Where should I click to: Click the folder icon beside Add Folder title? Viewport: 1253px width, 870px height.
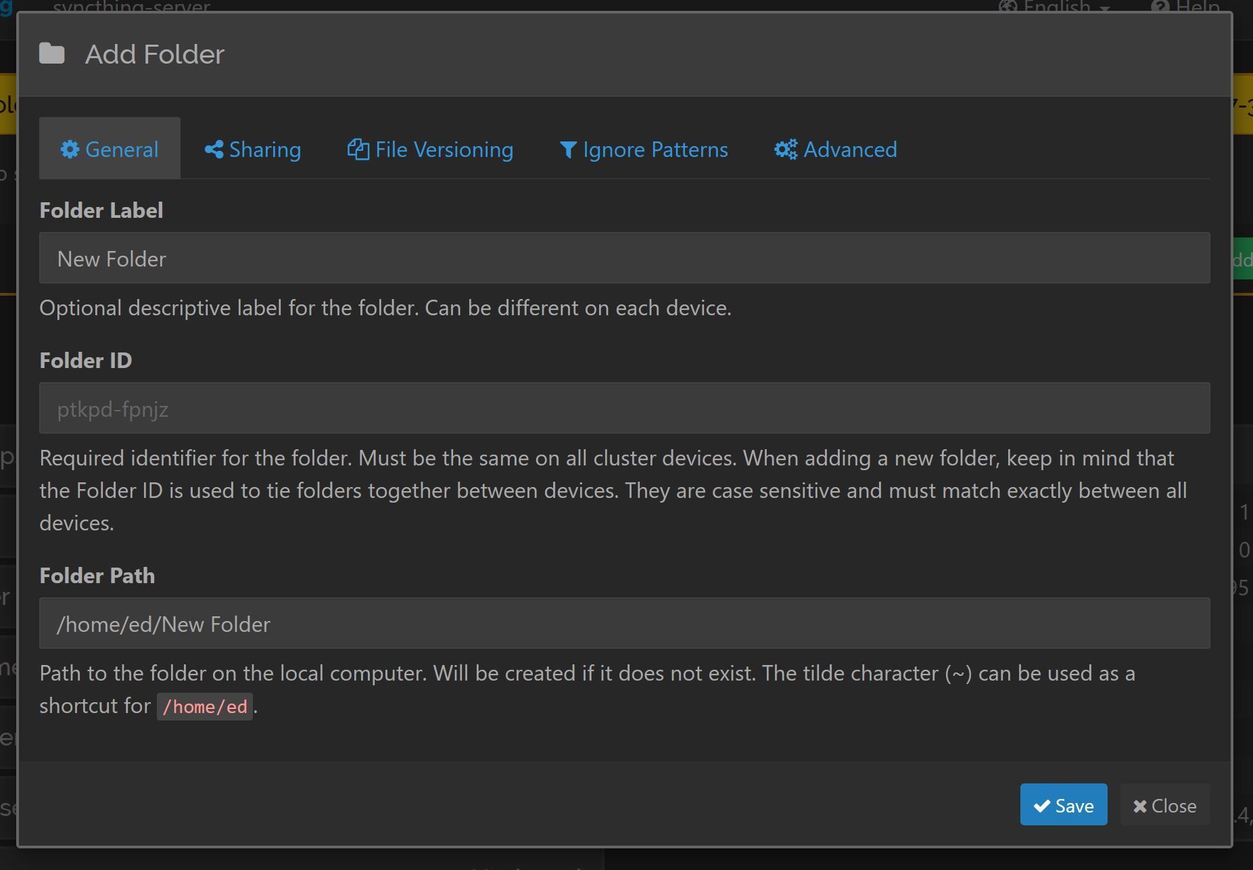pyautogui.click(x=52, y=53)
